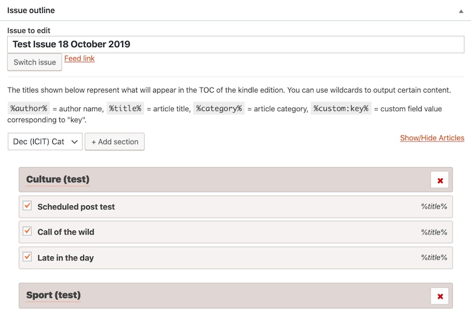This screenshot has height=317, width=471.
Task: Edit the %title% of Call of the wild
Action: pyautogui.click(x=434, y=232)
